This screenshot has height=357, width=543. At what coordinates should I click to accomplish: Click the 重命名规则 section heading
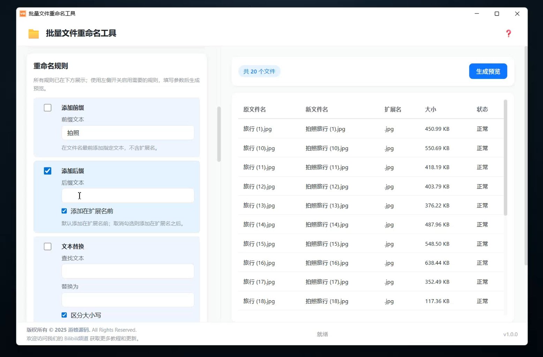tap(51, 66)
